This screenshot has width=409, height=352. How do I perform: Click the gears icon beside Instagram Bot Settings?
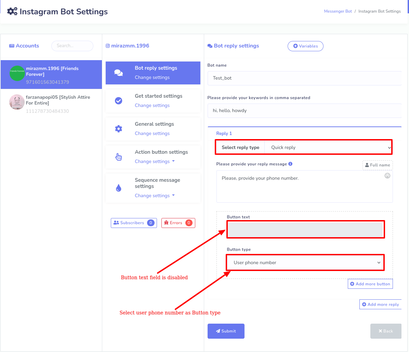(x=12, y=12)
